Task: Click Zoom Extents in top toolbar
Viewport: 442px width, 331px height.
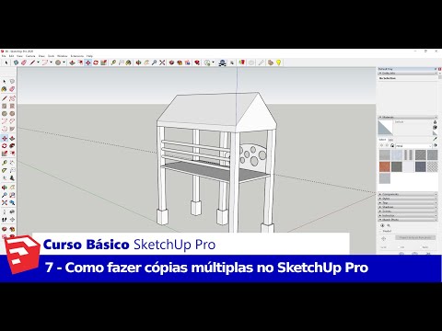Action: (x=162, y=63)
